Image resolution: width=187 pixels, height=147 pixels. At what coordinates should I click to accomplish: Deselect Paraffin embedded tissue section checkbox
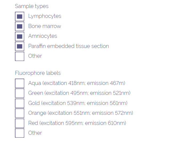click(x=19, y=46)
